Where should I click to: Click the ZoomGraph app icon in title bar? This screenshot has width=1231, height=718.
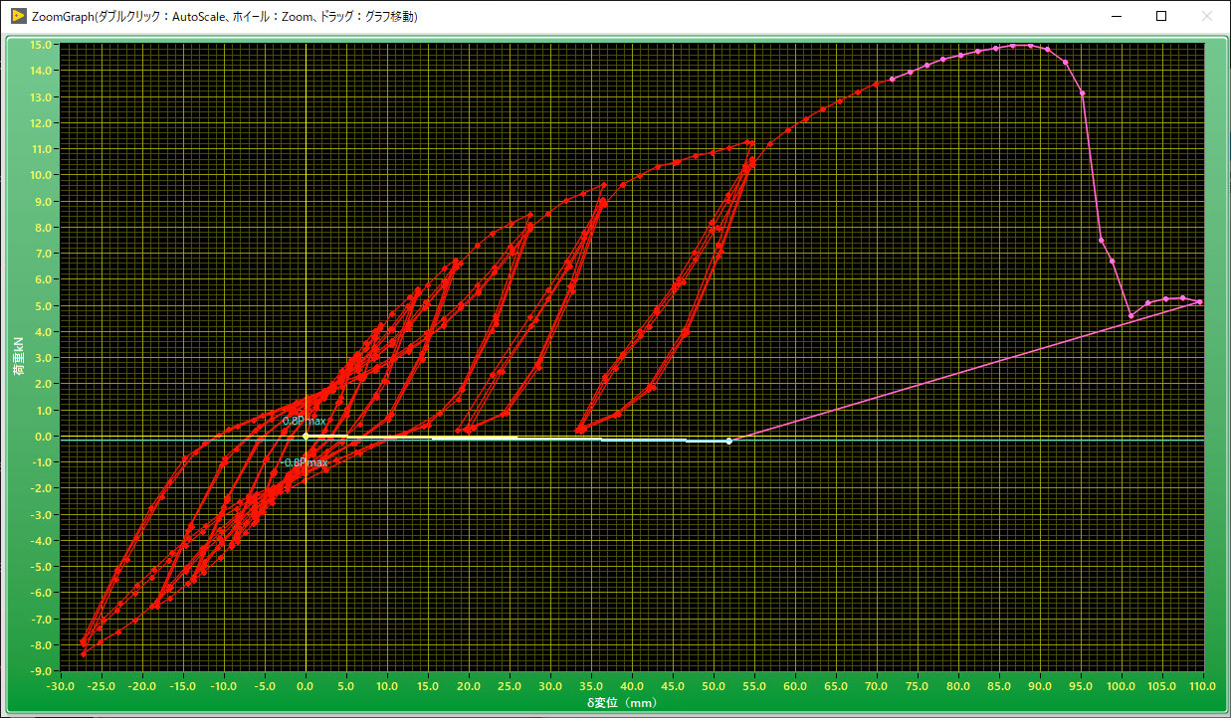(x=17, y=17)
